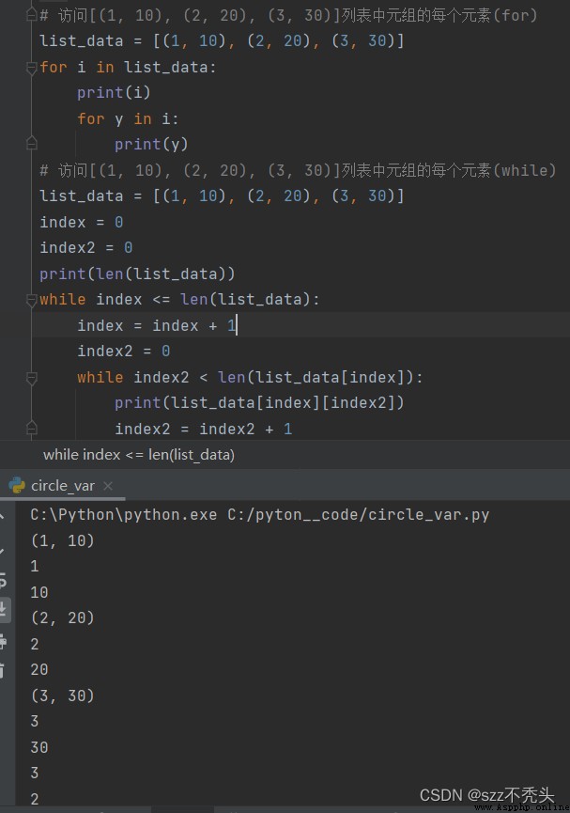Switch to the circle_var run tab
The height and width of the screenshot is (813, 570).
click(x=62, y=486)
